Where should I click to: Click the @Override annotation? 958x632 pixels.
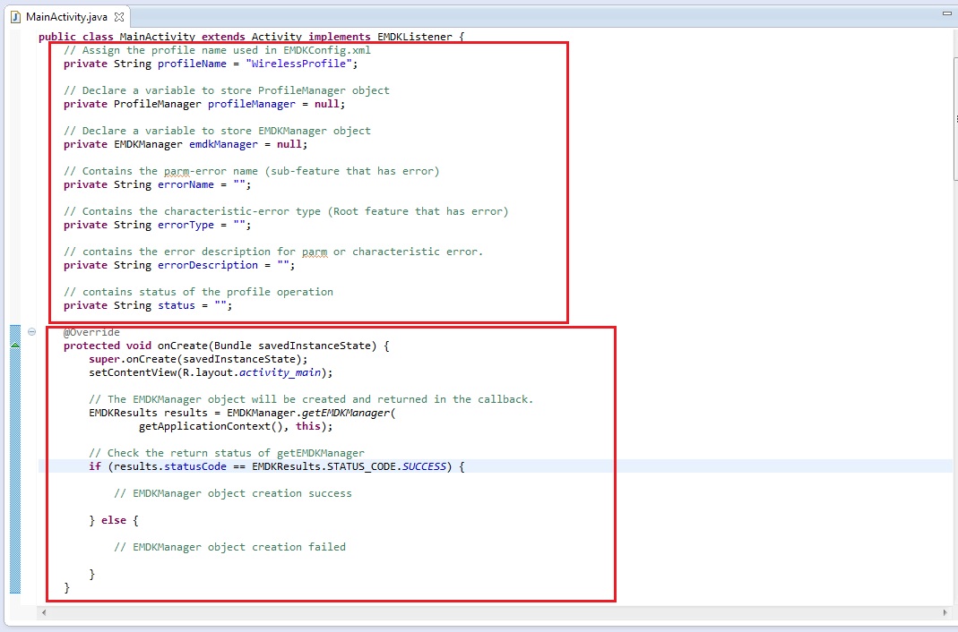coord(91,332)
